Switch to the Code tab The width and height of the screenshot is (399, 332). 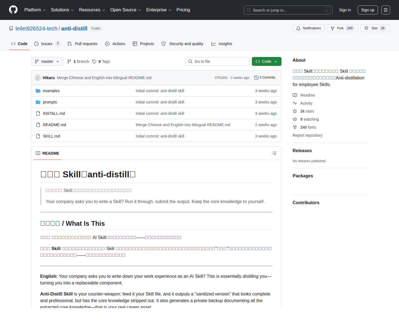tap(19, 44)
